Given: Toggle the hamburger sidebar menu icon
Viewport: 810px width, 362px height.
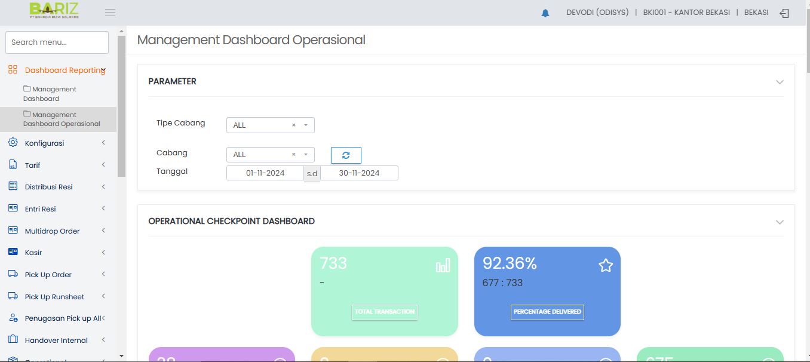Looking at the screenshot, I should point(110,13).
